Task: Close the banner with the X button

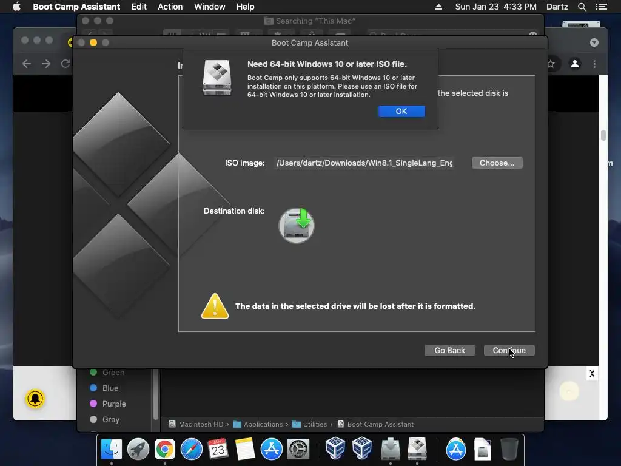Action: [x=592, y=373]
